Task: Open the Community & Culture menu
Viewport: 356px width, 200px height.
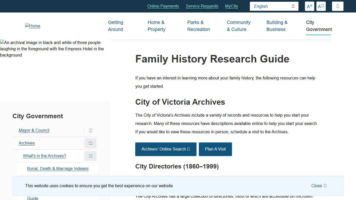Action: coord(238,26)
